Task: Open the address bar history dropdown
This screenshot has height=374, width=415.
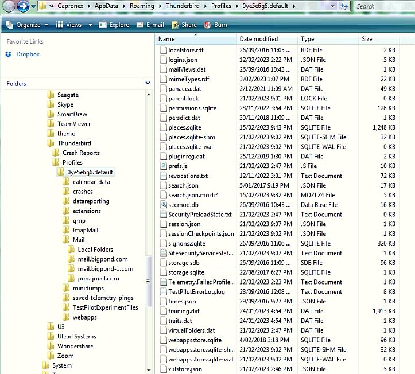Action: [x=332, y=6]
